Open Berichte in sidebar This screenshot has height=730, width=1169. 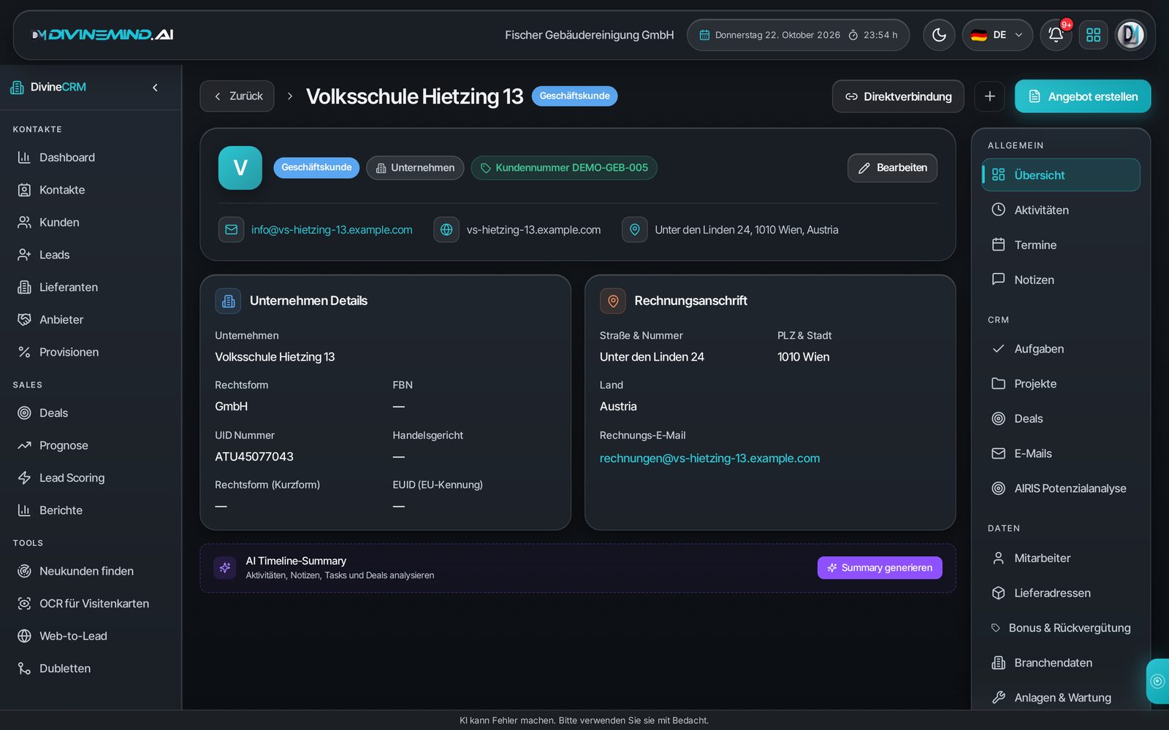click(91, 510)
